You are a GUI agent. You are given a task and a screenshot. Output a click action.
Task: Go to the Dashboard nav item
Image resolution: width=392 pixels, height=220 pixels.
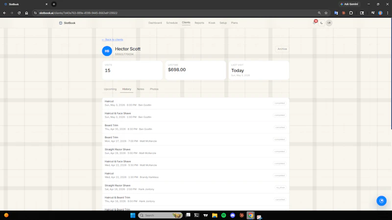click(x=155, y=23)
